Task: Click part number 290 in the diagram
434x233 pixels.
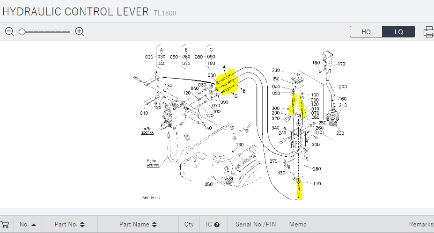Action: [x=275, y=113]
